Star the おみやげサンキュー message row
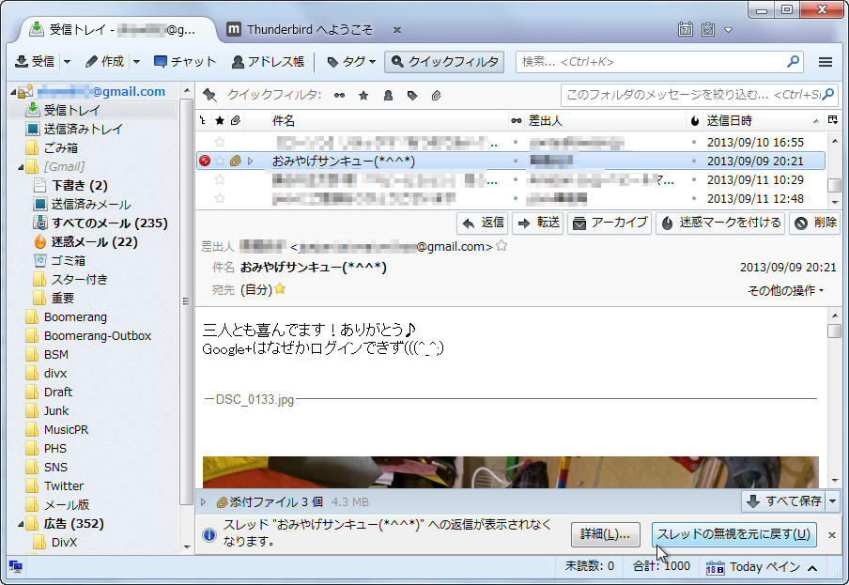The image size is (849, 585). 220,162
